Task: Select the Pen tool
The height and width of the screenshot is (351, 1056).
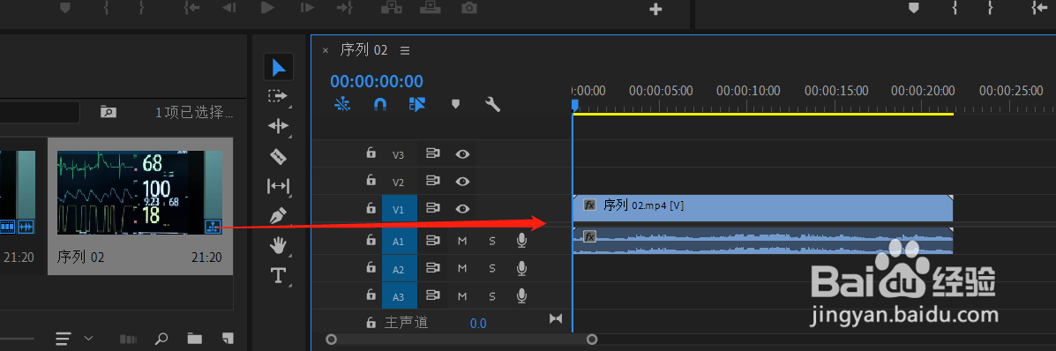Action: 278,215
